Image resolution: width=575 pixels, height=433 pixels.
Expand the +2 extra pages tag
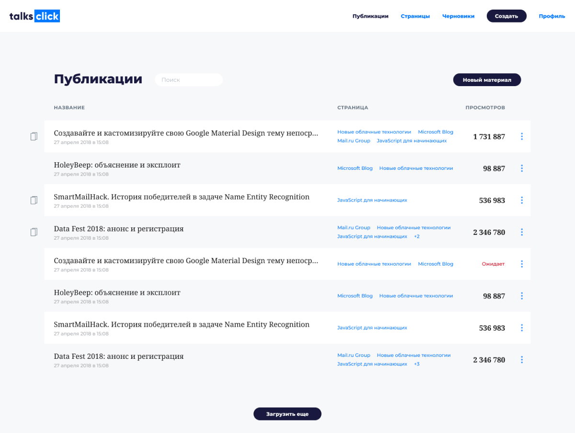coord(417,236)
